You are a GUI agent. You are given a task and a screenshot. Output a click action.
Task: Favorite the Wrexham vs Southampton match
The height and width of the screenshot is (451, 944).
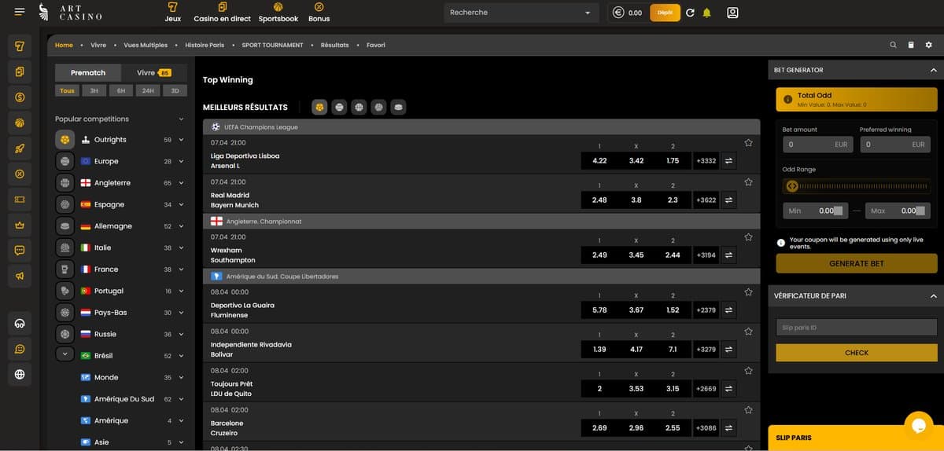(748, 236)
